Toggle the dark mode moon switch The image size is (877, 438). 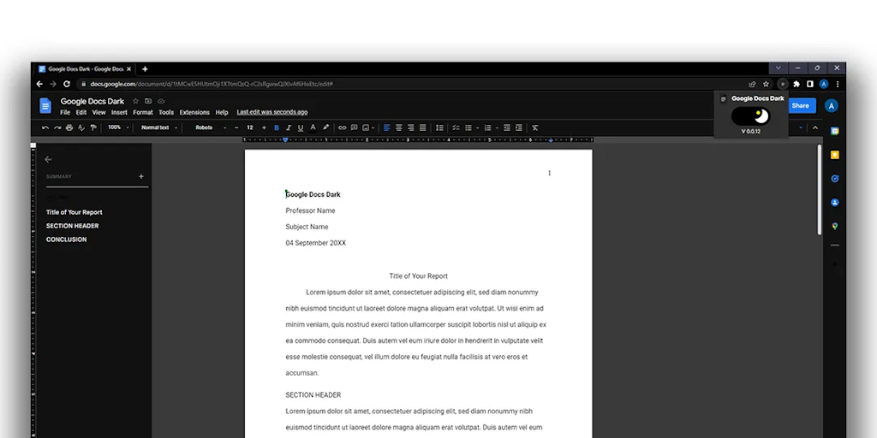pos(750,116)
